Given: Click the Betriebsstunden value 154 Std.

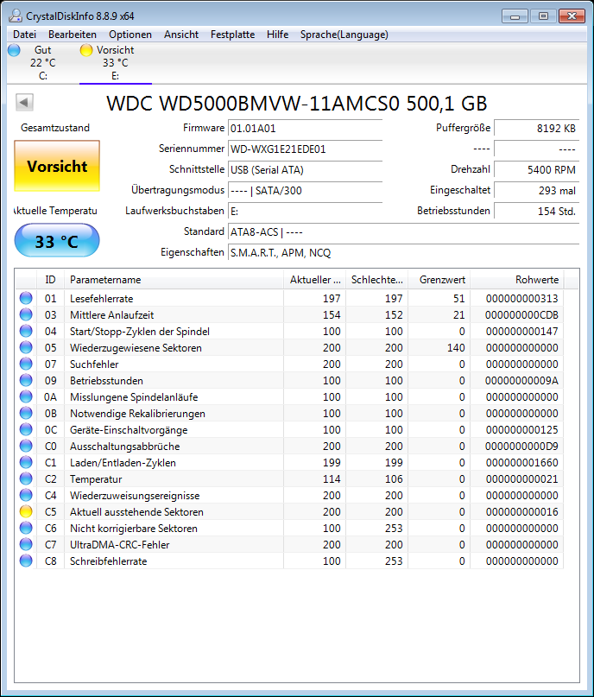Looking at the screenshot, I should [537, 211].
